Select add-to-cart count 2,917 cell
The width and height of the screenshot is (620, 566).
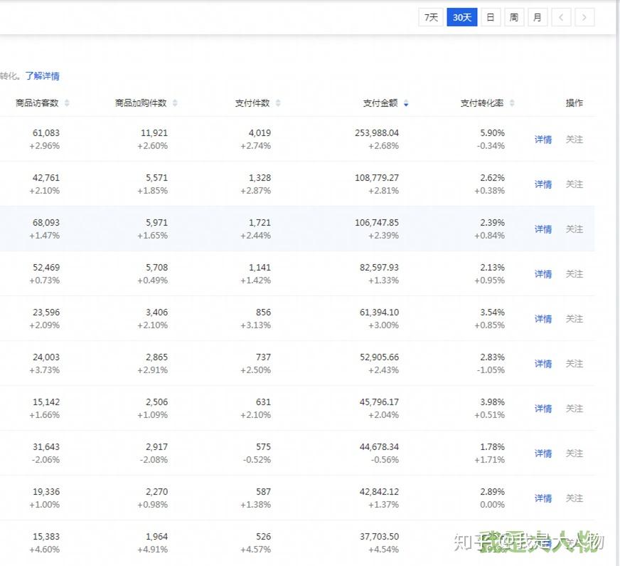[x=156, y=446]
